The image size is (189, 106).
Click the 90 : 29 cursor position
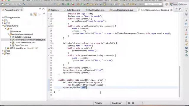(x=131, y=103)
